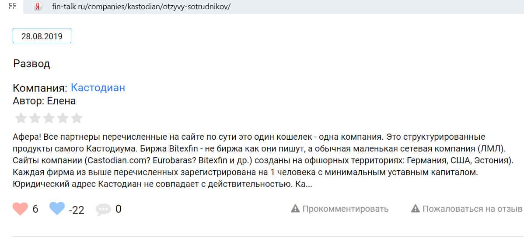The width and height of the screenshot is (524, 241).
Task: Select the second rating star
Action: (35, 118)
